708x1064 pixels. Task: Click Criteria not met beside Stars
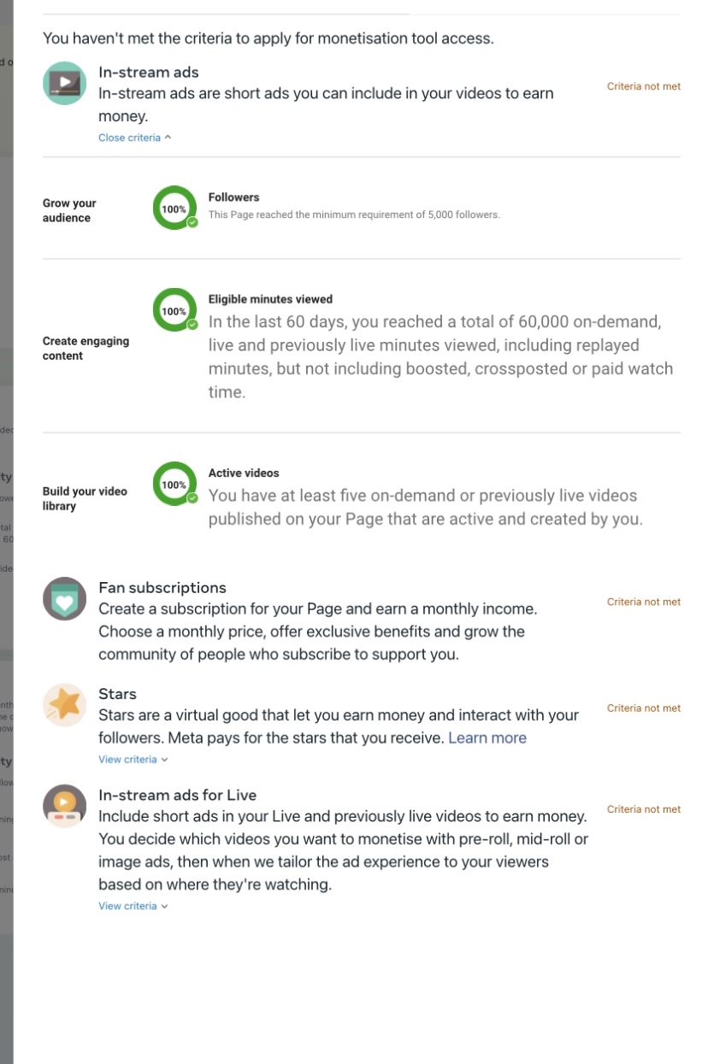644,708
